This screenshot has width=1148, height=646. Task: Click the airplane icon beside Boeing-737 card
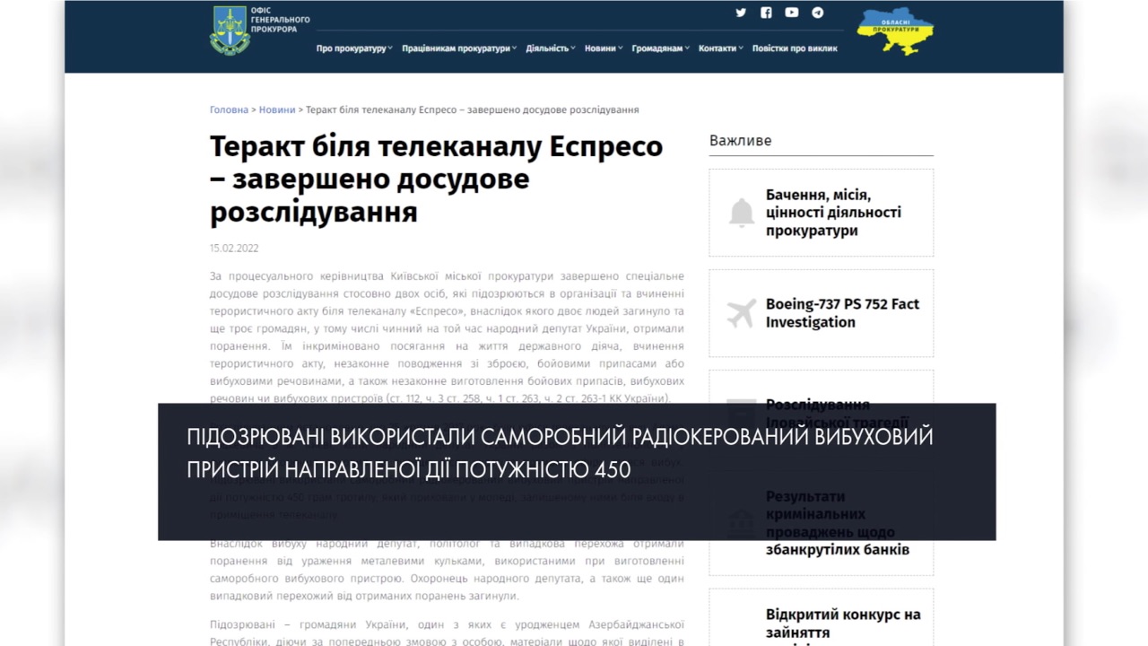pyautogui.click(x=742, y=313)
